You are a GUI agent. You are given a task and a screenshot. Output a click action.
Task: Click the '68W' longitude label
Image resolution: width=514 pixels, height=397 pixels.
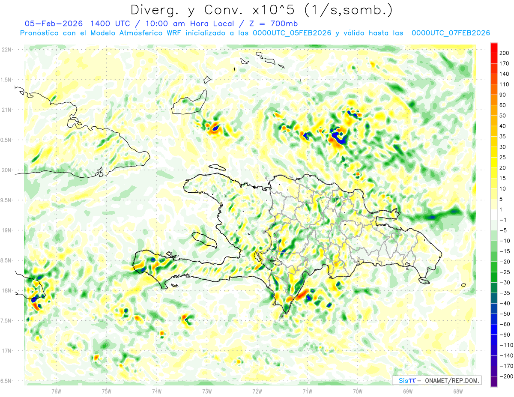click(457, 391)
